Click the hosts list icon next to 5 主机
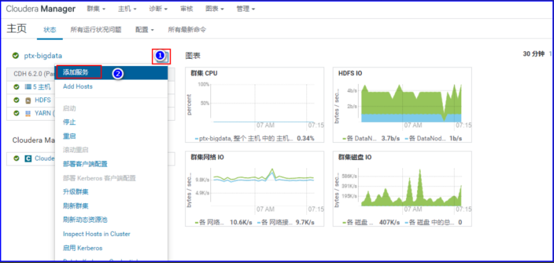554x263 pixels. 28,87
